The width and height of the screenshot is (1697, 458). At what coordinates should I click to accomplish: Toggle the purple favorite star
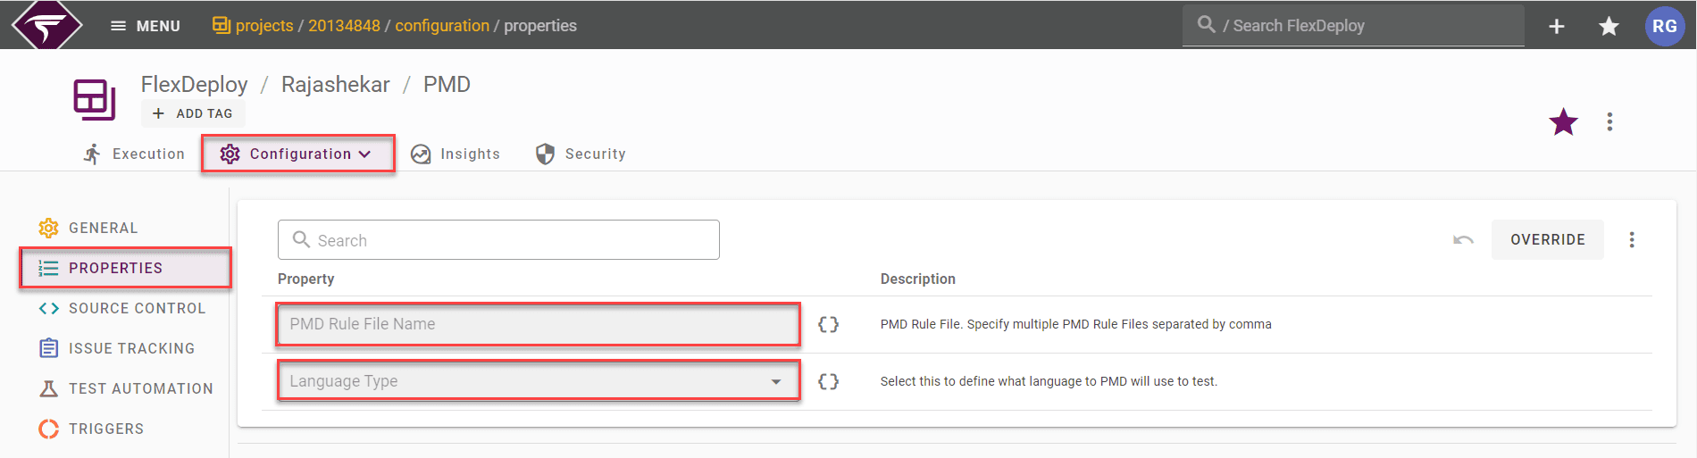pyautogui.click(x=1563, y=122)
